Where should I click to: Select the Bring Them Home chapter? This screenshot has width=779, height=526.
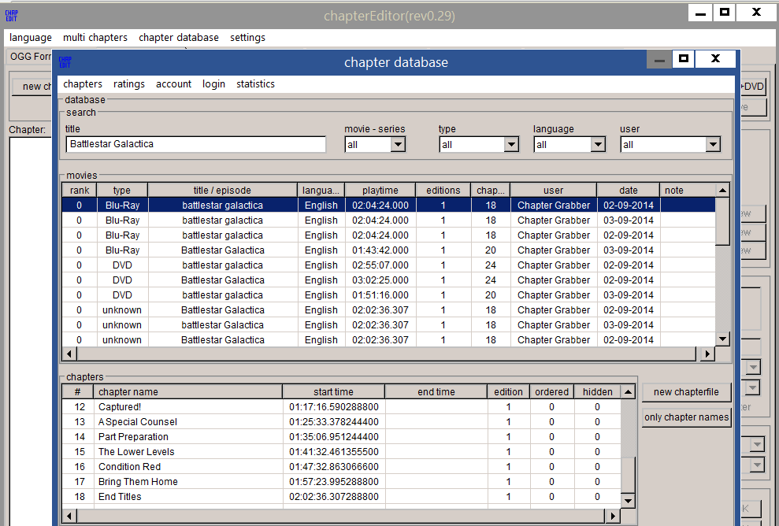click(341, 481)
